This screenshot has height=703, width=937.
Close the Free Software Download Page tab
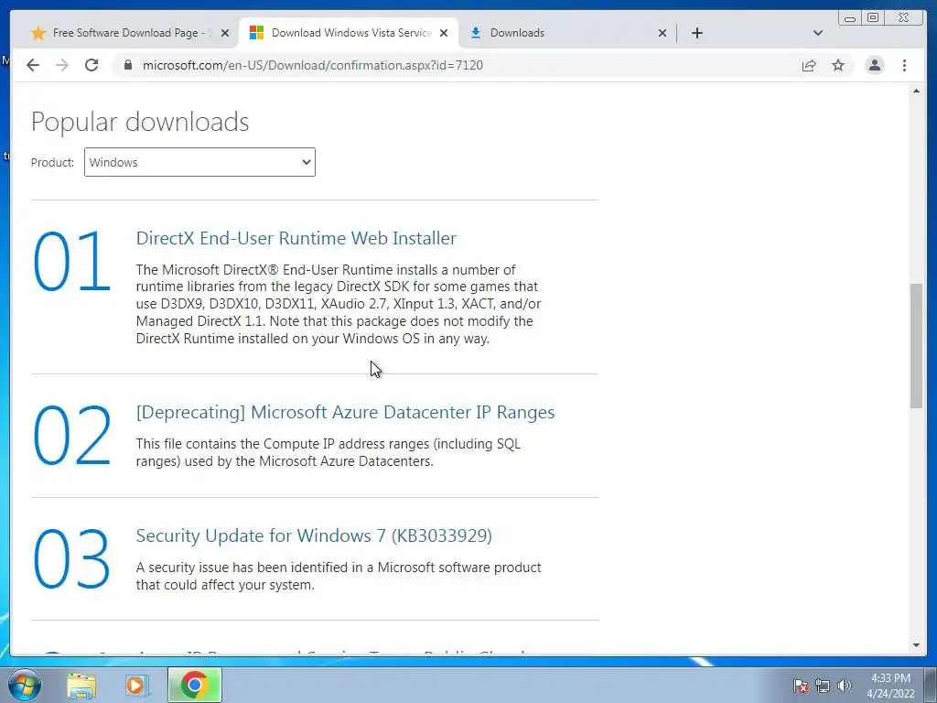pos(225,34)
